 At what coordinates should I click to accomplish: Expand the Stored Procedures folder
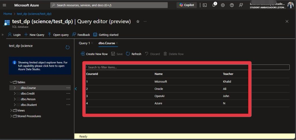tap(11, 116)
